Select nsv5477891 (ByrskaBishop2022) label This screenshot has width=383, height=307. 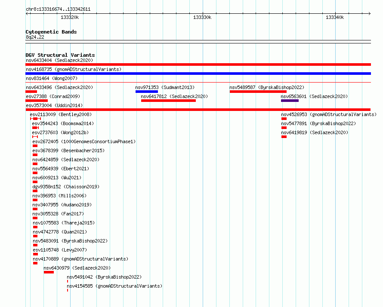318,123
